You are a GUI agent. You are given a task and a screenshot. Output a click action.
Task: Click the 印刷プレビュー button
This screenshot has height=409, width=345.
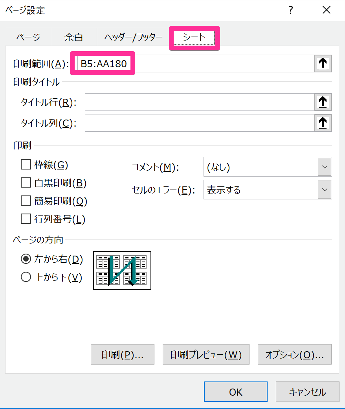point(206,354)
